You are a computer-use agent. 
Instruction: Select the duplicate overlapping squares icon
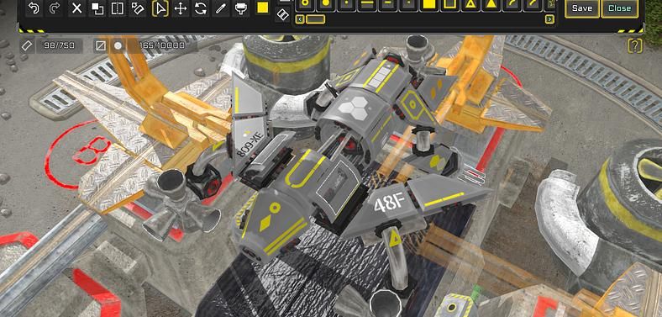[x=97, y=8]
